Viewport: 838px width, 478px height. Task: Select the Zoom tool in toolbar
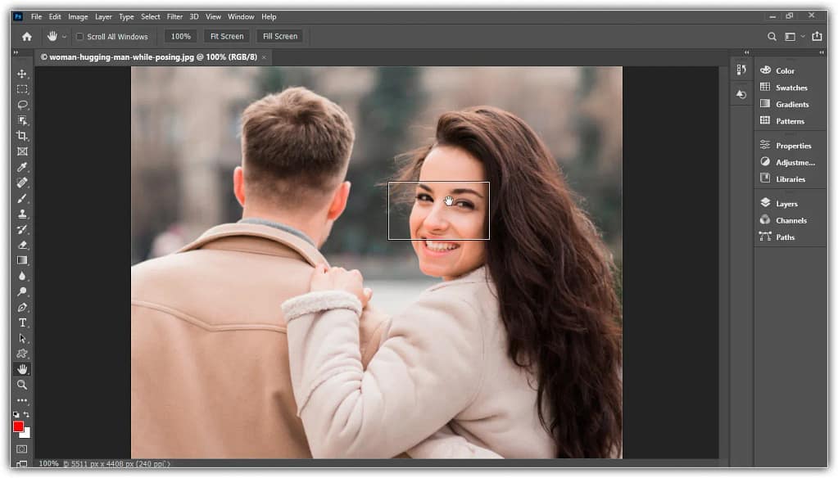tap(22, 385)
